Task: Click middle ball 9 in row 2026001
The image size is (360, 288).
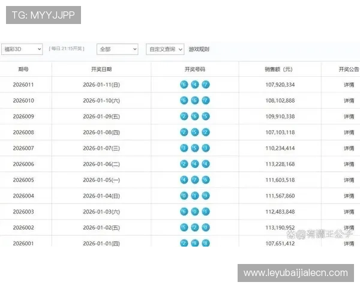Action: [x=195, y=243]
